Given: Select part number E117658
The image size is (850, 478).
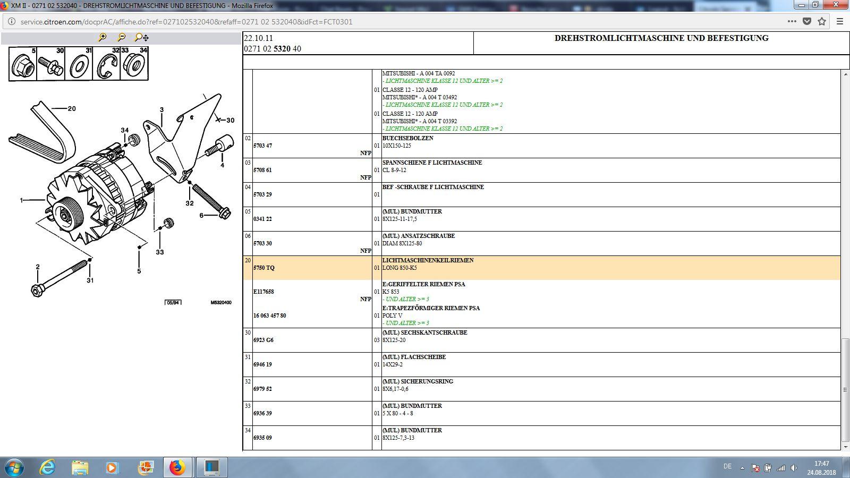Looking at the screenshot, I should pos(263,292).
